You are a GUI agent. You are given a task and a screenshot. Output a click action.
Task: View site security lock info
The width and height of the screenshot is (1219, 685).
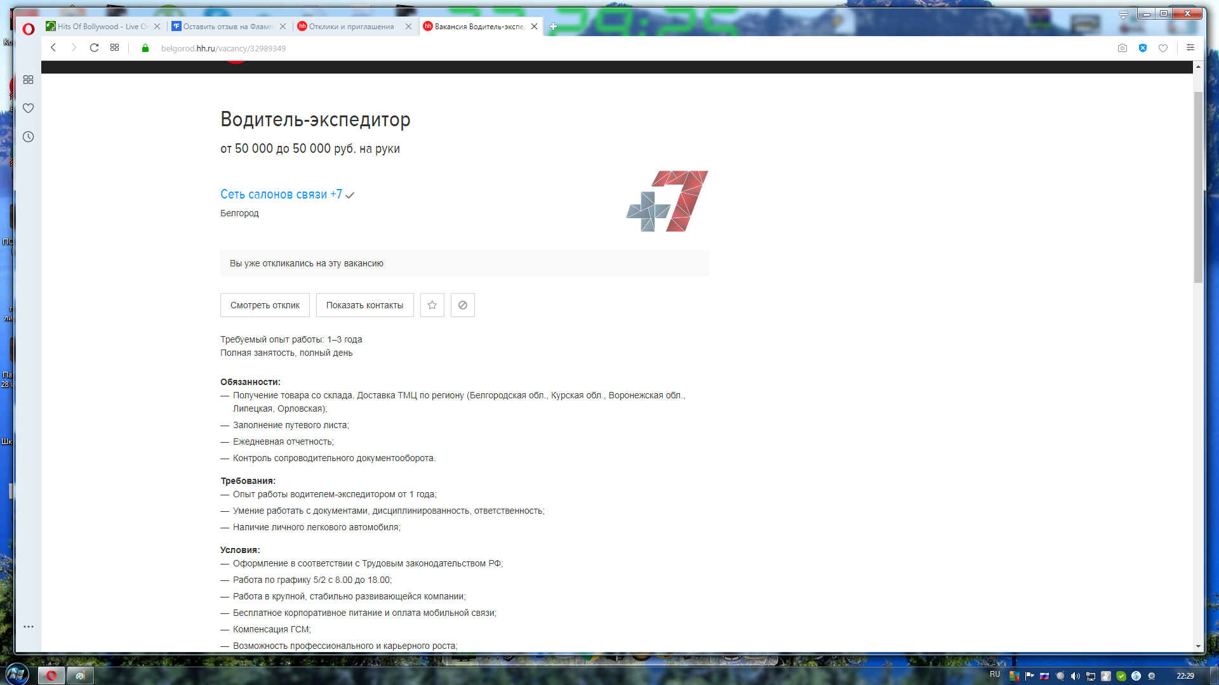[145, 48]
